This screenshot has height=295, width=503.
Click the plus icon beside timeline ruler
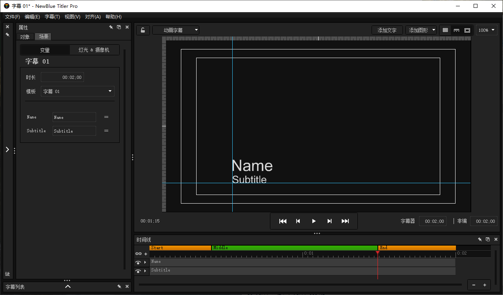[146, 254]
